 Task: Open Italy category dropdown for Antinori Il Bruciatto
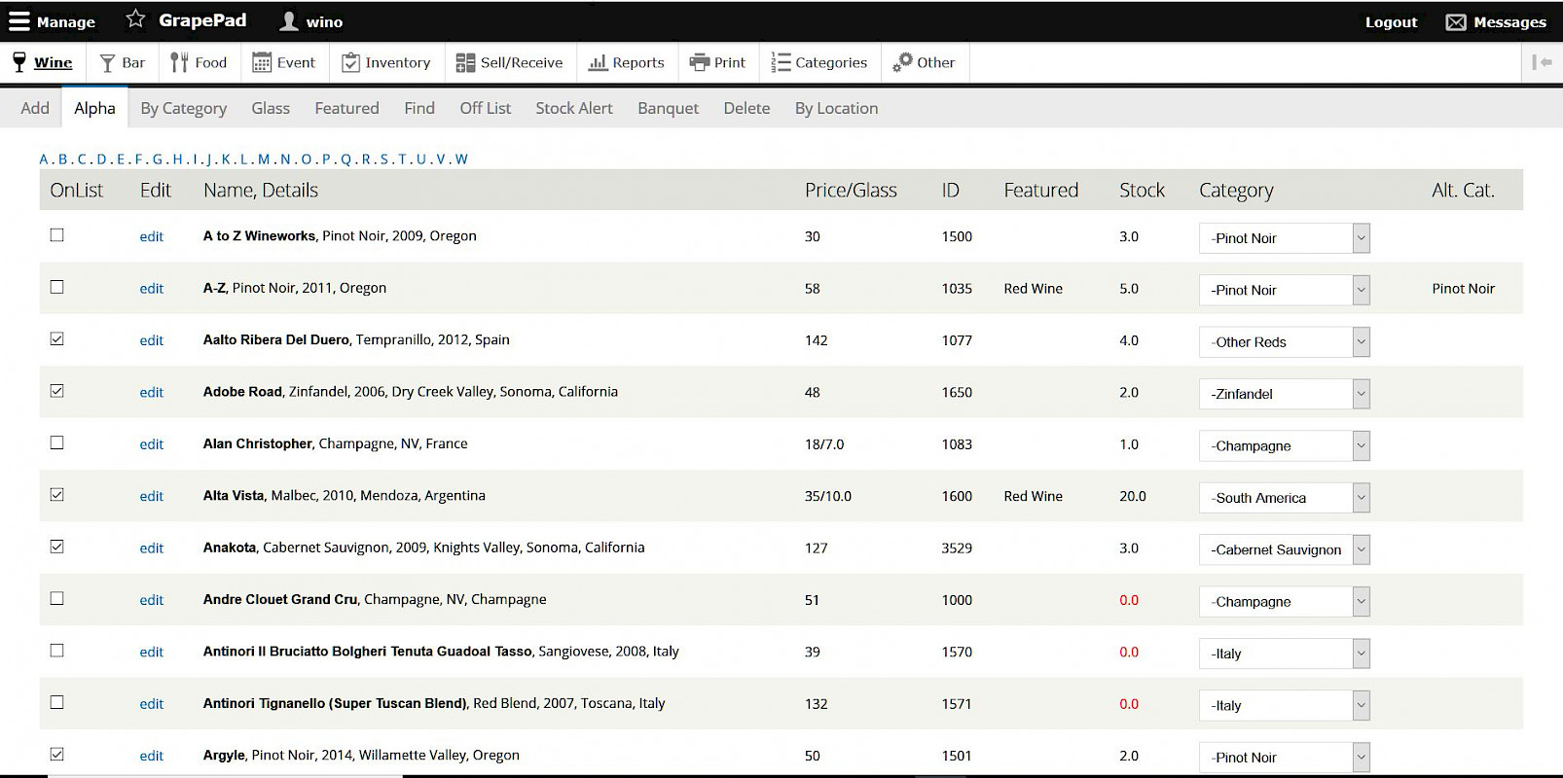(1284, 654)
